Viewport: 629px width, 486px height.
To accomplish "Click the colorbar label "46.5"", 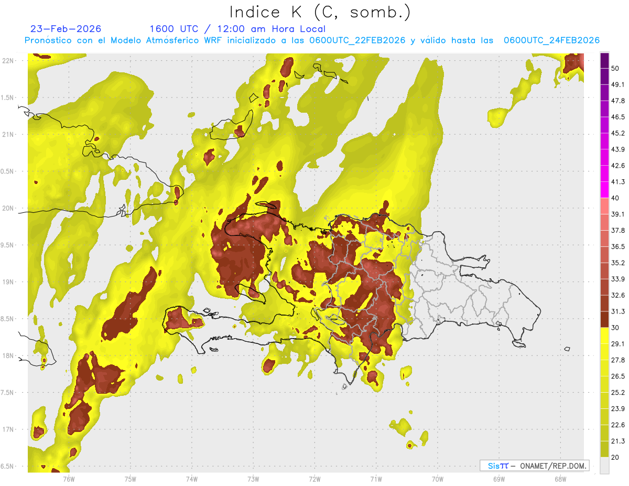I will (x=618, y=117).
